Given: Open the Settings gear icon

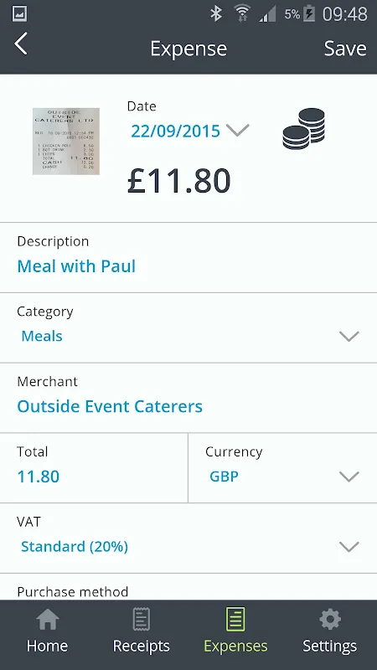Looking at the screenshot, I should [x=330, y=620].
